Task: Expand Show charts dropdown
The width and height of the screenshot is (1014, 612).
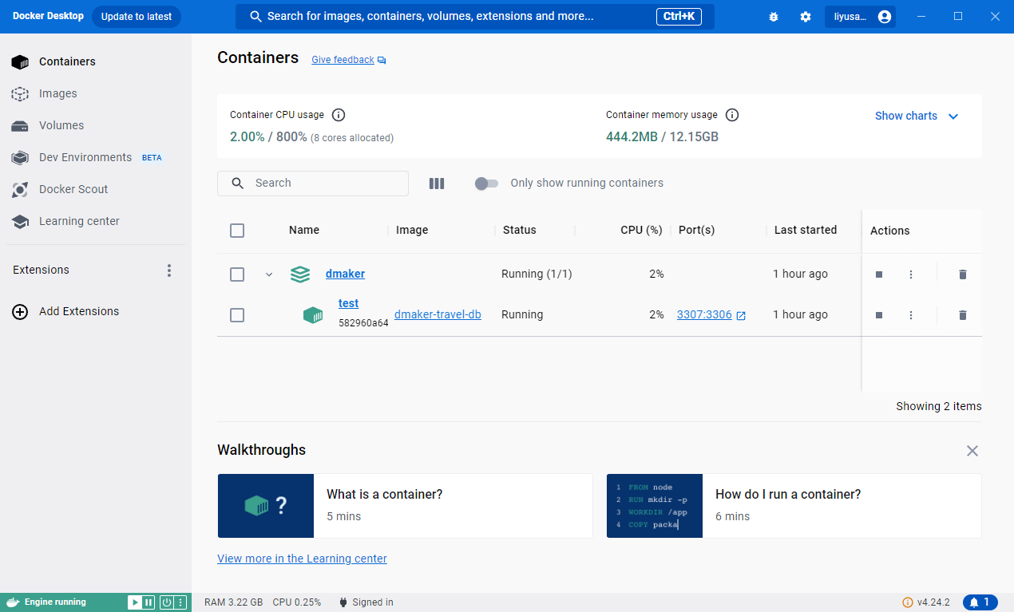Action: pos(917,116)
